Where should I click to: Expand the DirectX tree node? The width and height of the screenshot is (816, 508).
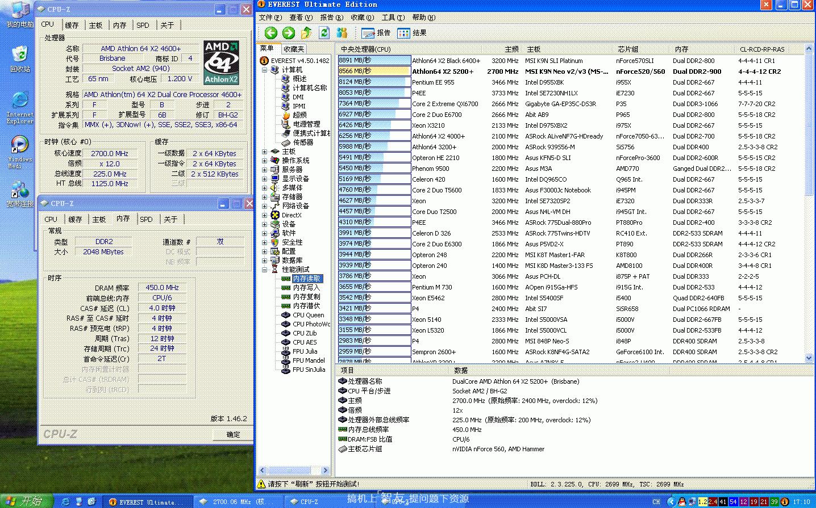[265, 215]
